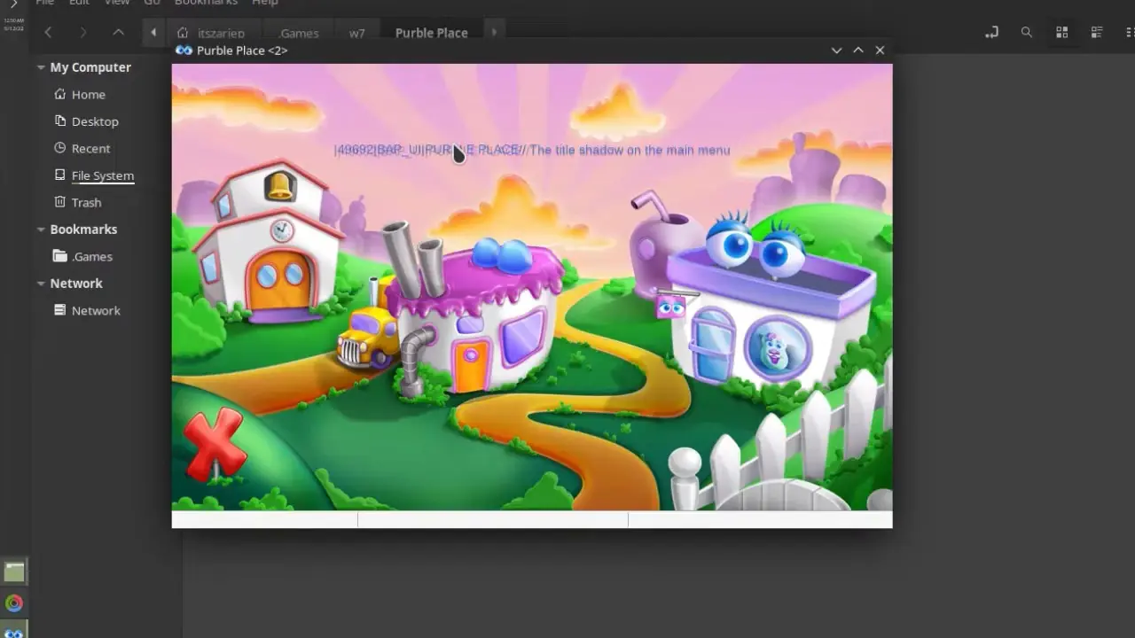Minimize the Purble Place window
Screen dimensions: 1135x638
(x=836, y=51)
